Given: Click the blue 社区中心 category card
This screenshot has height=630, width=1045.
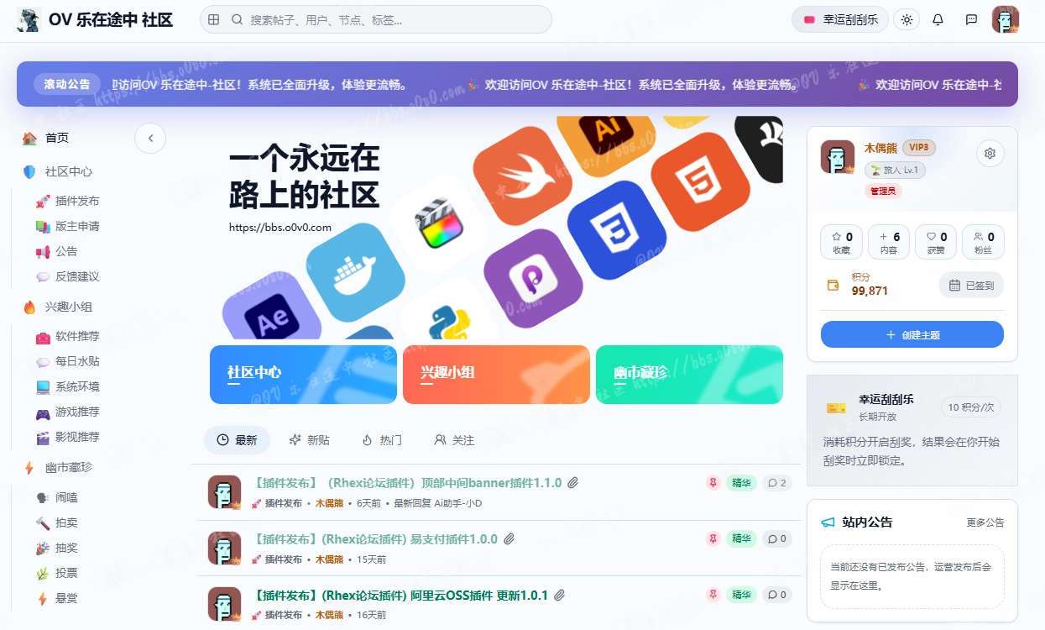Looking at the screenshot, I should coord(303,375).
